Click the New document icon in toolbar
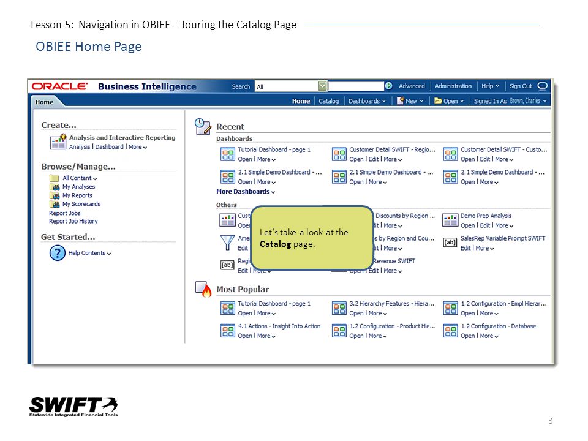 [x=401, y=100]
